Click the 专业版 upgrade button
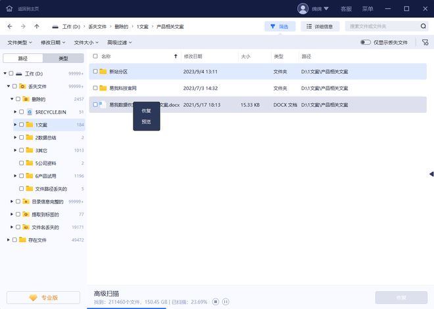434x309 pixels. 43,298
